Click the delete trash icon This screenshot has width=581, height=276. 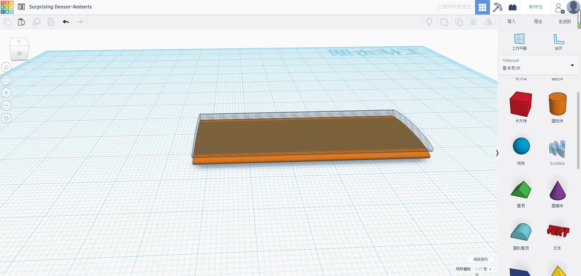point(51,22)
